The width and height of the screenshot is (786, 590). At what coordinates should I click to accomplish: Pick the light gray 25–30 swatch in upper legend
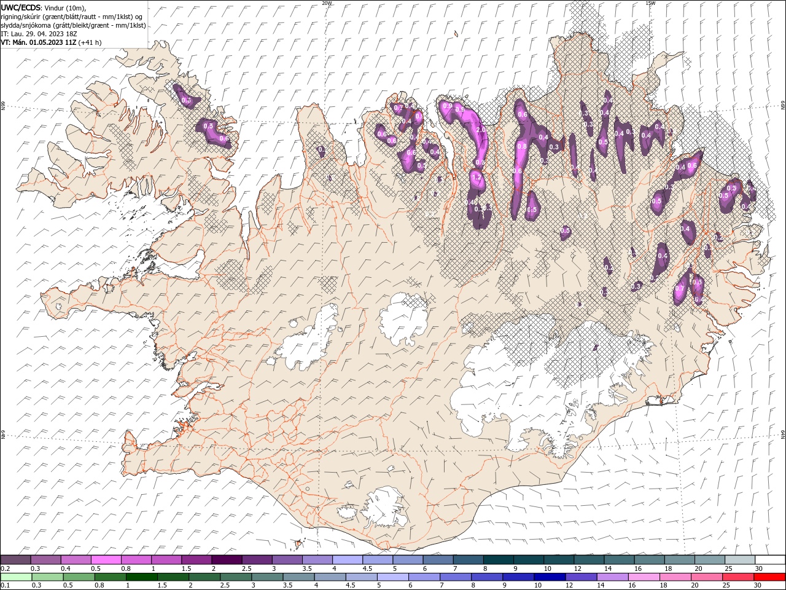739,560
